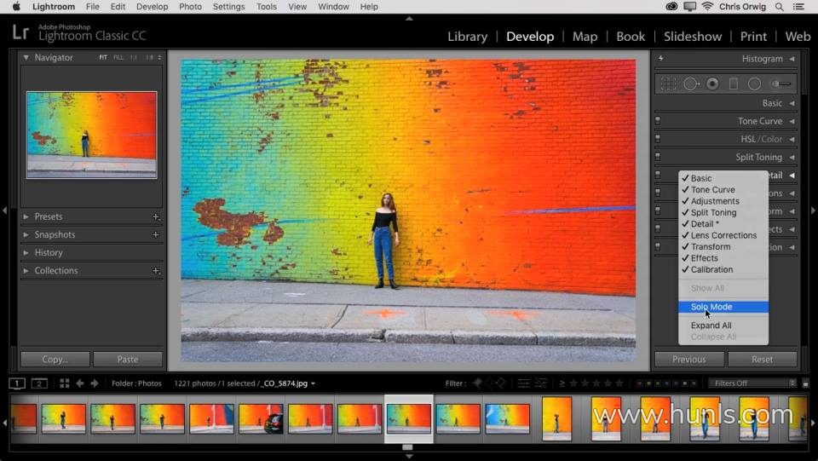Viewport: 818px width, 461px height.
Task: Go back with the left arrow icon
Action: tap(80, 383)
